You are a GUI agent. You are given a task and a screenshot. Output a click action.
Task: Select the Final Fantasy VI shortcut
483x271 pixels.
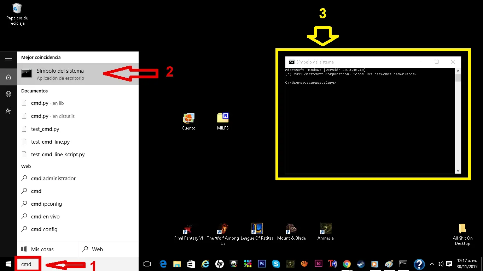coord(189,232)
